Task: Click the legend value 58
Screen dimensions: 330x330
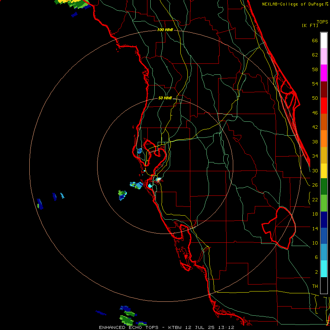Action: 315,69
